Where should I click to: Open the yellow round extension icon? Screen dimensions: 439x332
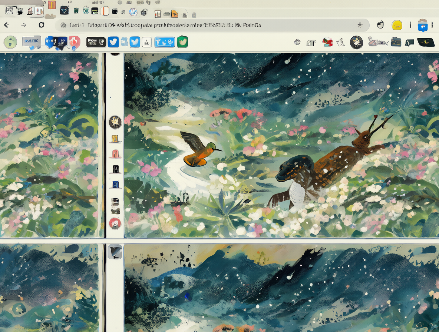click(397, 25)
